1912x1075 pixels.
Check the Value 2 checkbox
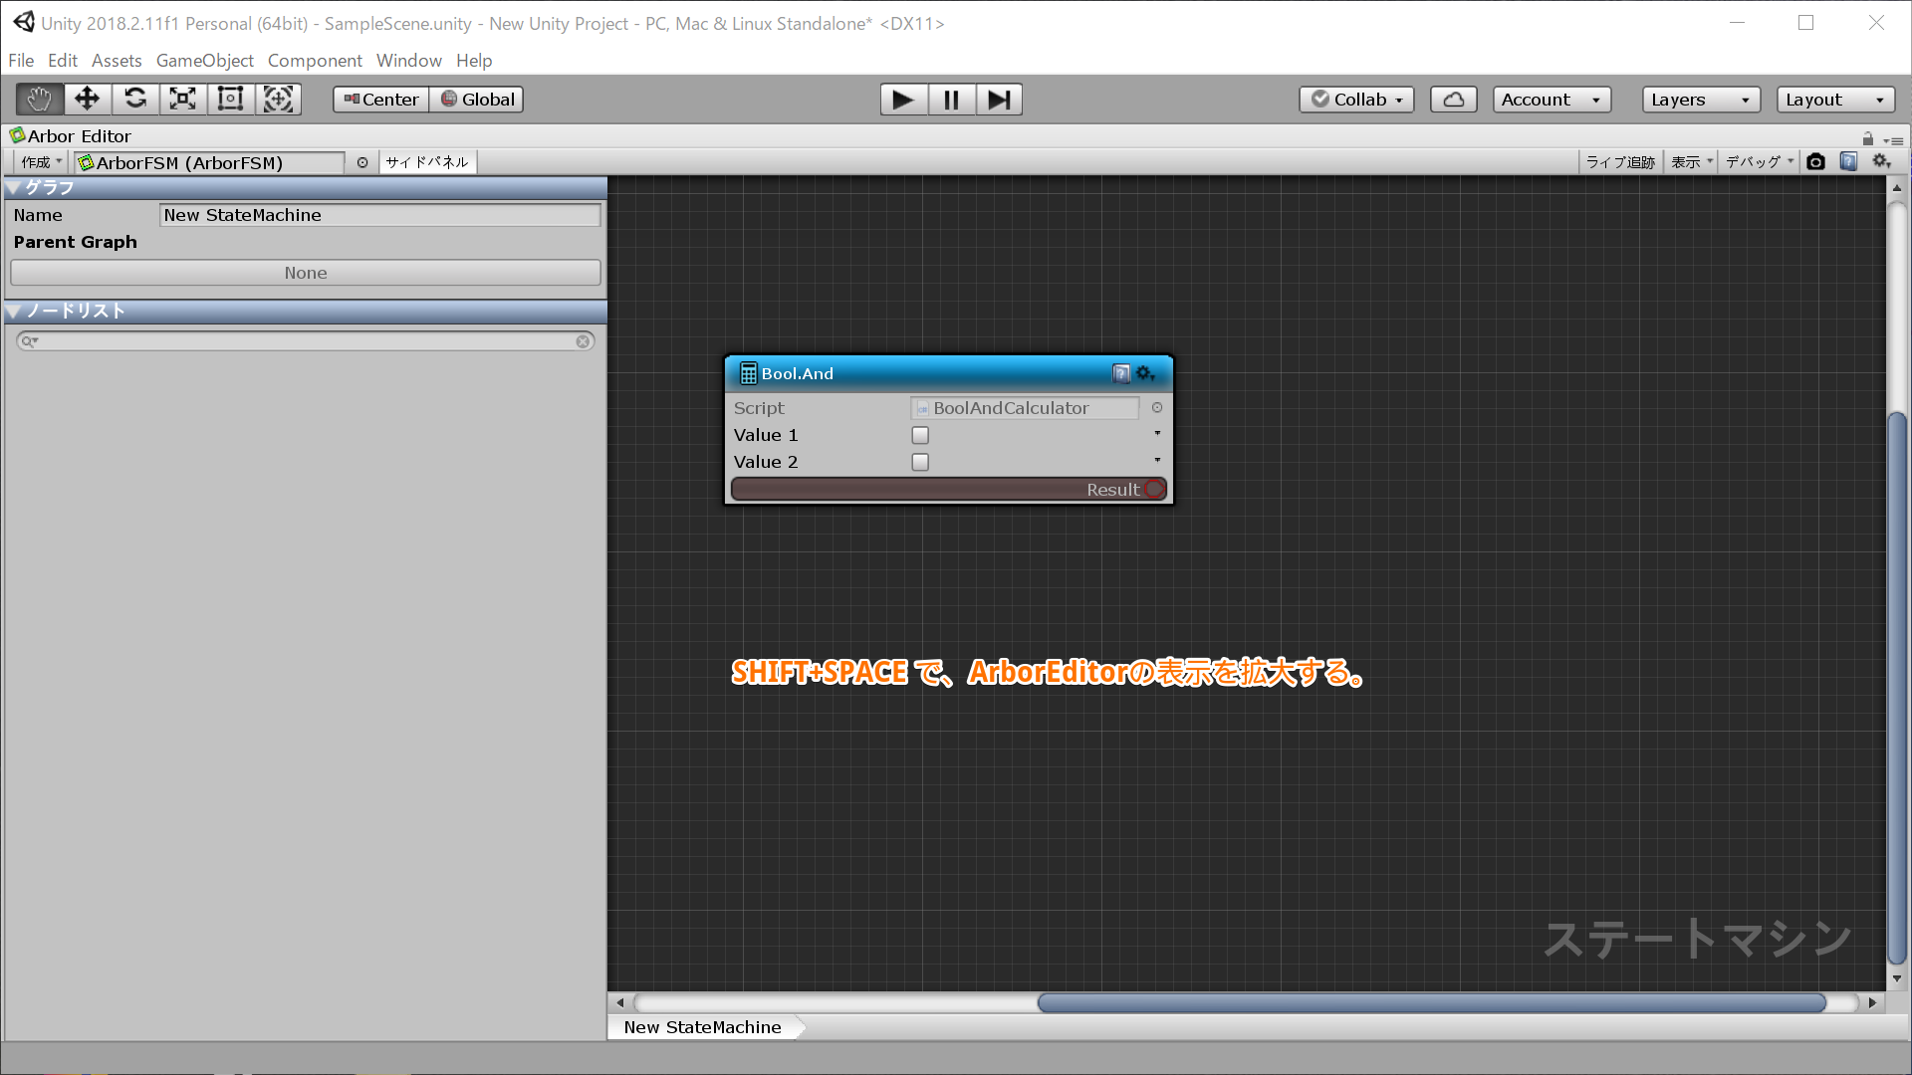tap(919, 462)
